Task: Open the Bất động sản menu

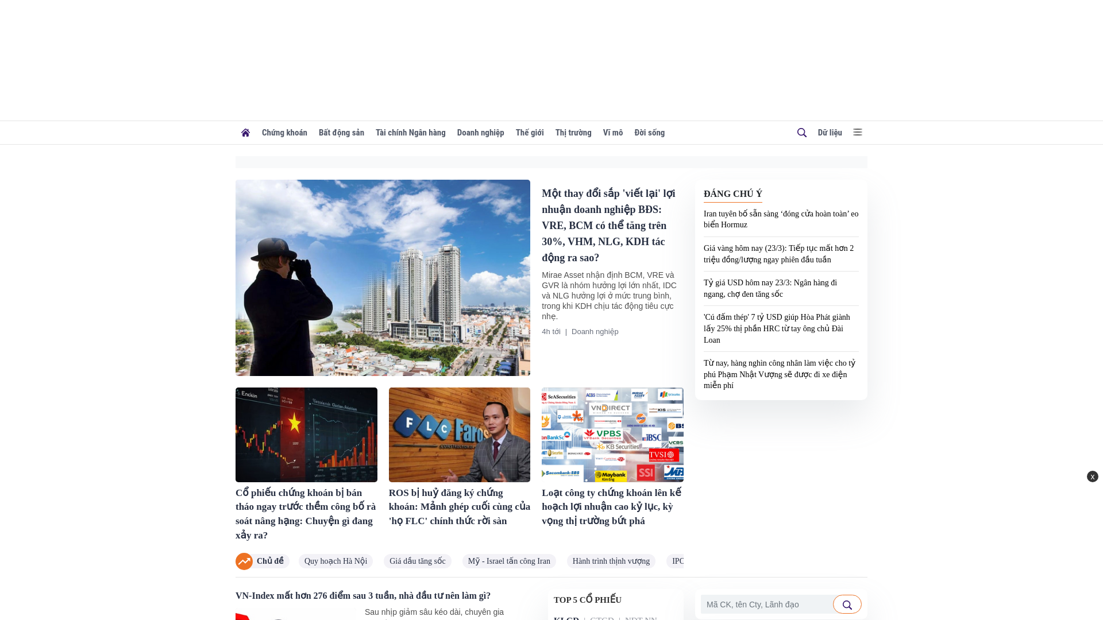Action: [341, 133]
